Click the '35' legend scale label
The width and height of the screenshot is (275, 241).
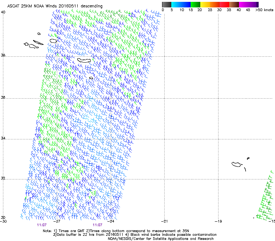point(229,10)
